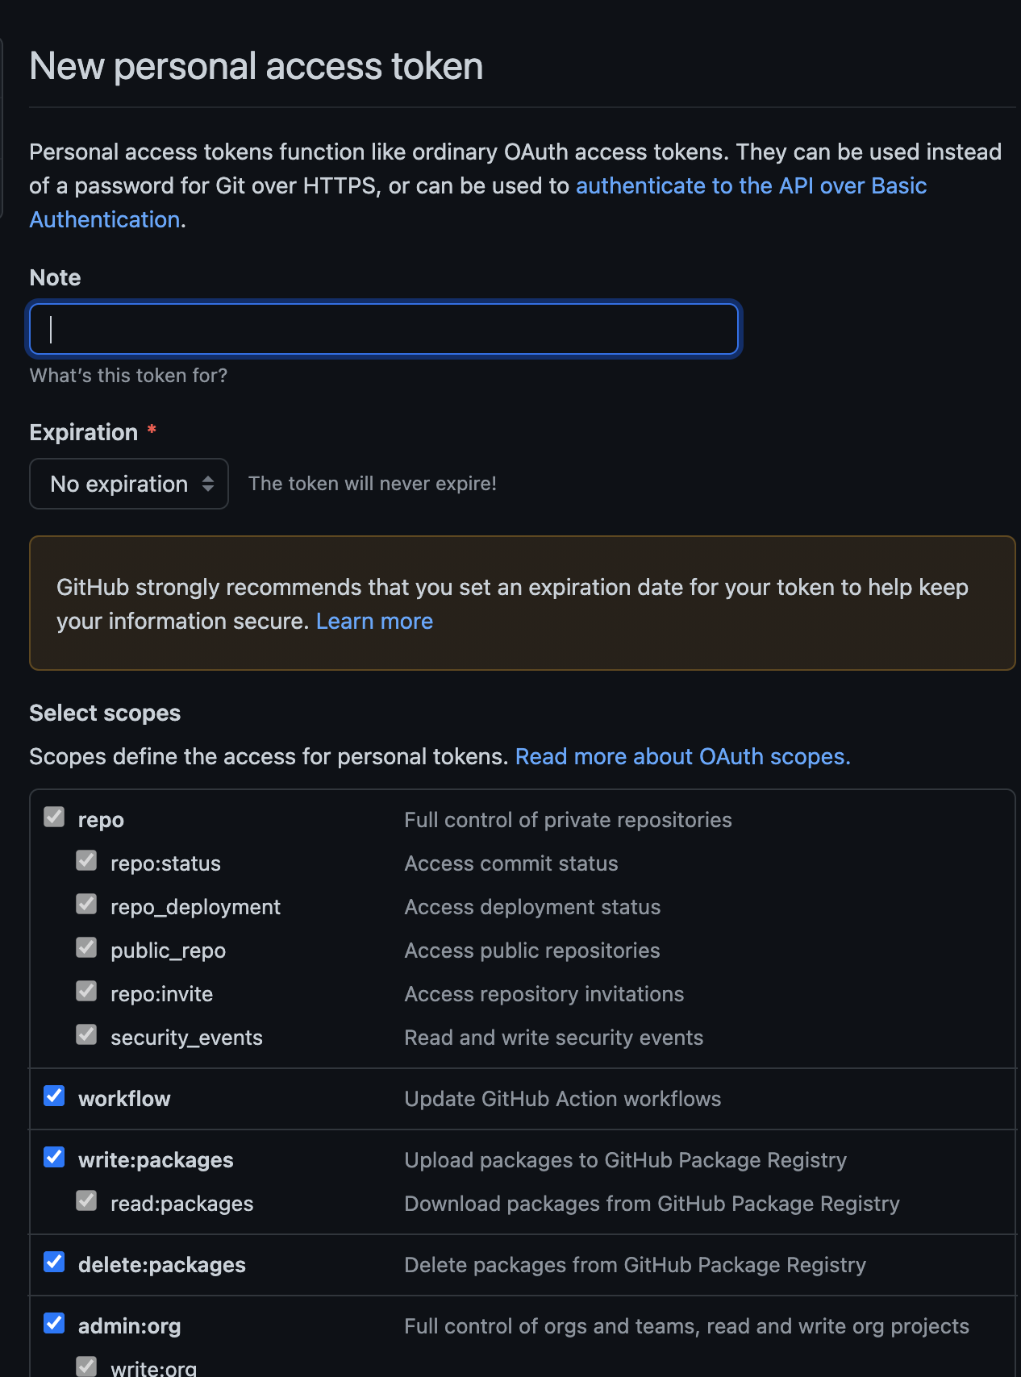1021x1377 pixels.
Task: Click the workflow scope label
Action: coord(124,1099)
